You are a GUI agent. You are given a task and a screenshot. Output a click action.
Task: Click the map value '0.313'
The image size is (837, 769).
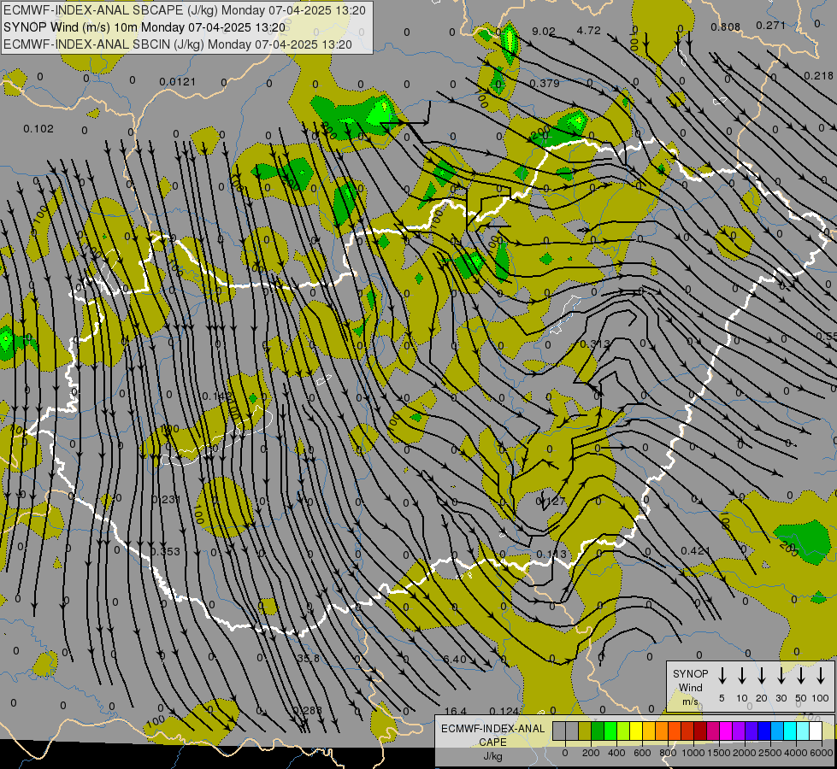click(595, 344)
